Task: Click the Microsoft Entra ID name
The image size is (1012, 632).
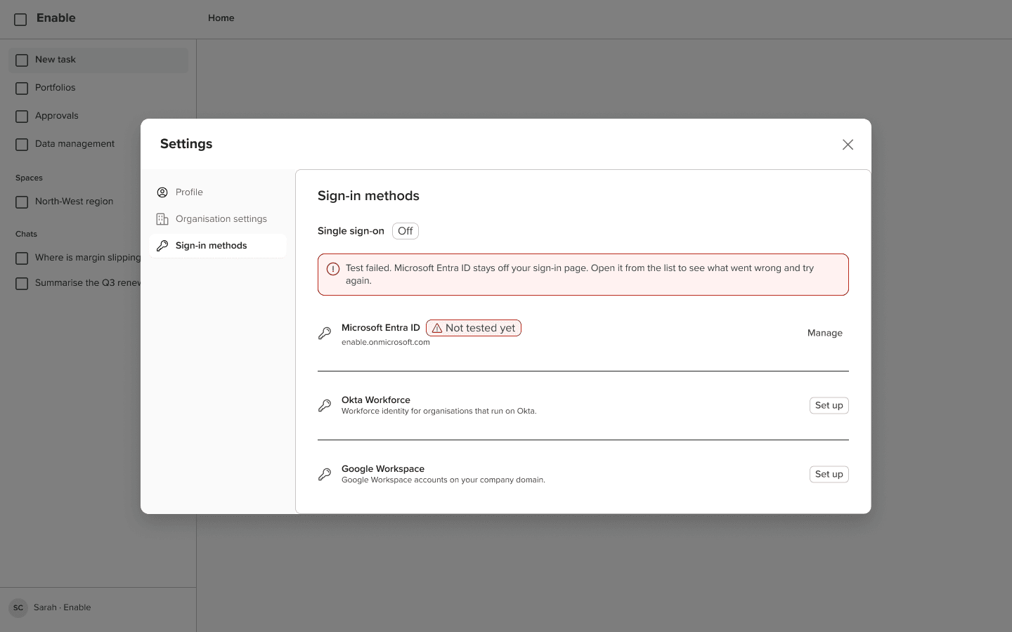Action: (x=381, y=328)
